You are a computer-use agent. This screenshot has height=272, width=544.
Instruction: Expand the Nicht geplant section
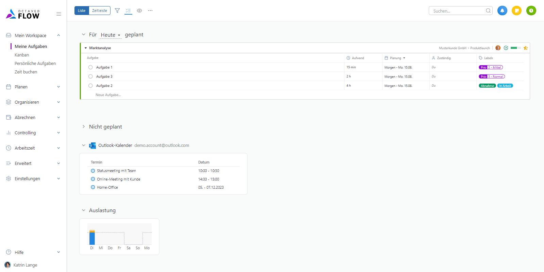click(84, 126)
